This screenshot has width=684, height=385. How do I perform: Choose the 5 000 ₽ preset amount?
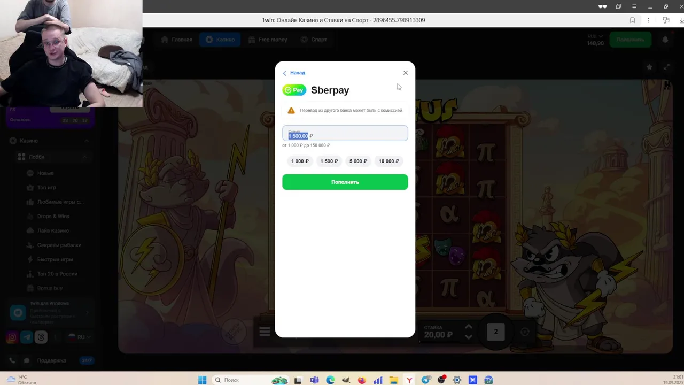[x=358, y=161]
